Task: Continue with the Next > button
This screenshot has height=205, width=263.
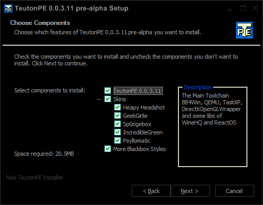Action: 190,191
